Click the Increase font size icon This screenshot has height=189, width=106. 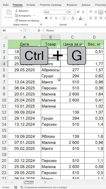78,12
